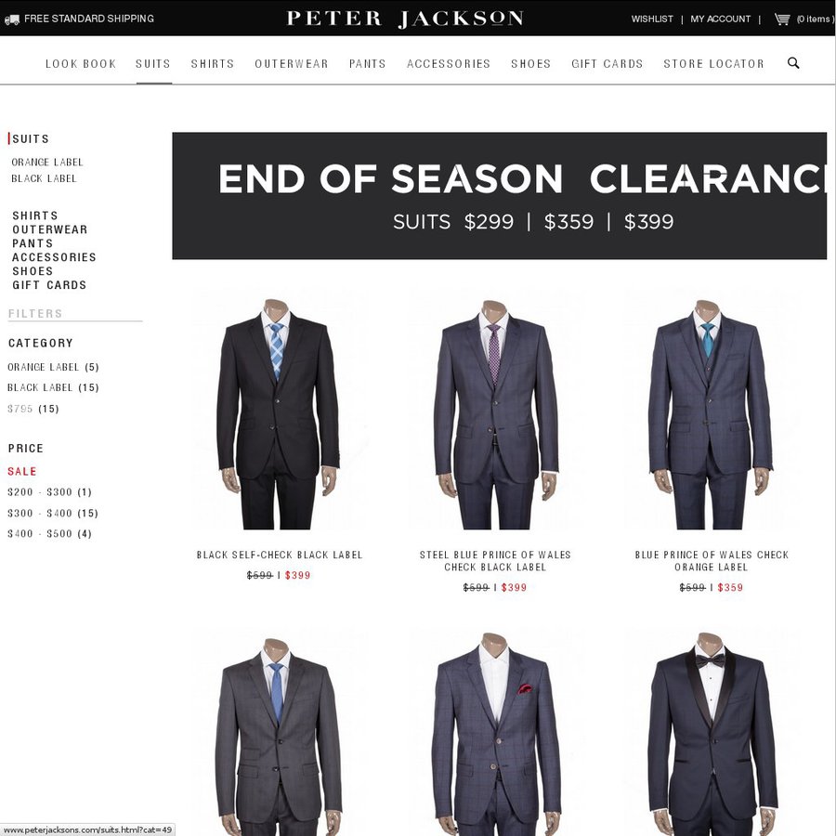Click the search magnifier icon
The width and height of the screenshot is (836, 836).
[x=793, y=63]
